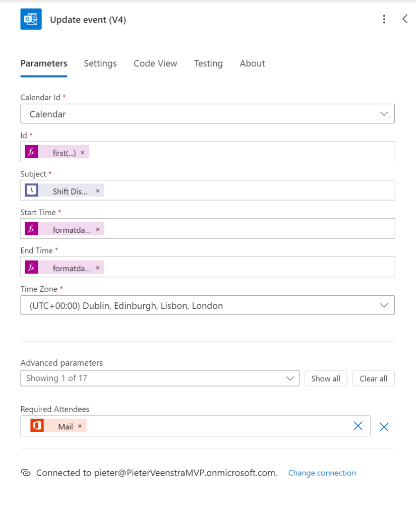Remove the Mail token from Required Attendees
Screen dimensions: 416x516
click(80, 426)
